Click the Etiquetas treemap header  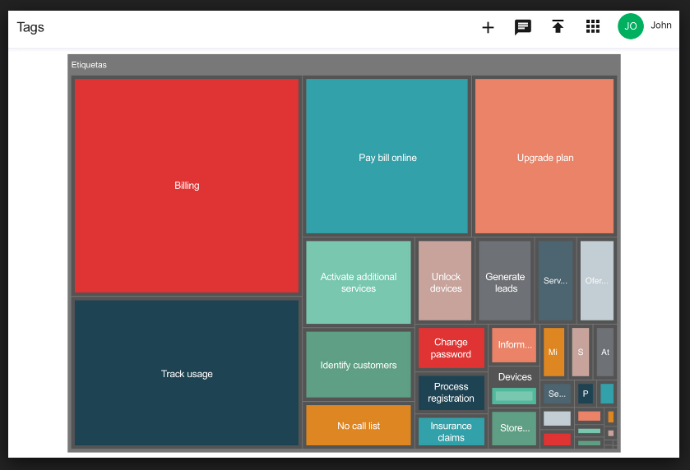coord(90,65)
